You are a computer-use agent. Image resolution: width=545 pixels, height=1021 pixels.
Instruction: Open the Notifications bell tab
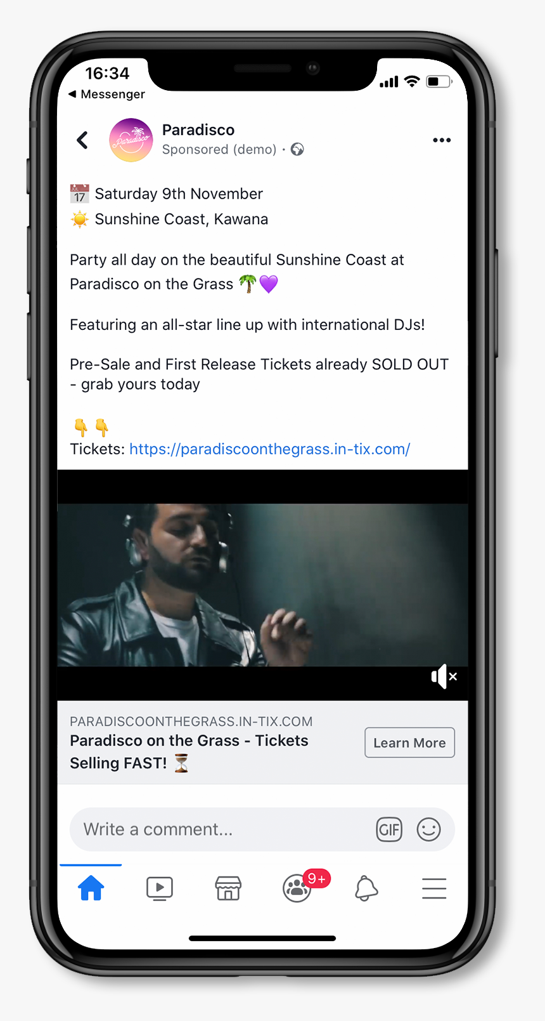(366, 888)
